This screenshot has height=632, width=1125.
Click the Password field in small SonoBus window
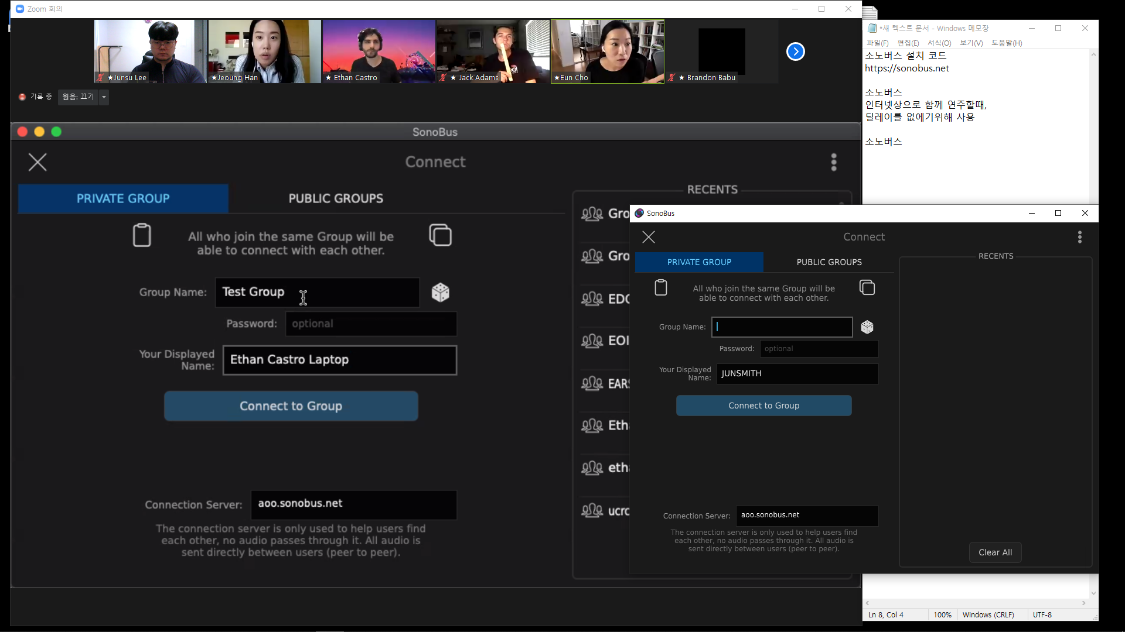pyautogui.click(x=819, y=349)
